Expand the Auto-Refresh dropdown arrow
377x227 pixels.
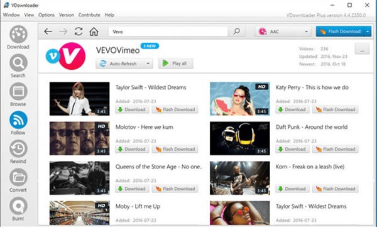click(148, 64)
